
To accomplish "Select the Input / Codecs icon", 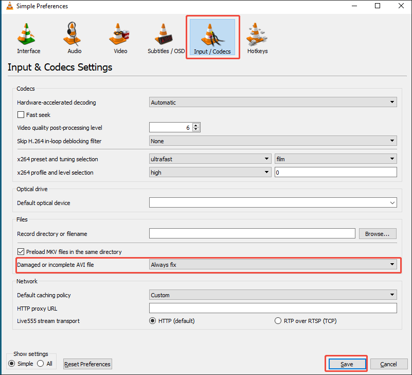I will point(212,36).
